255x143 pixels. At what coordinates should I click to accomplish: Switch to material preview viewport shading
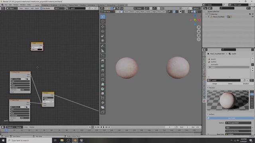click(194, 12)
